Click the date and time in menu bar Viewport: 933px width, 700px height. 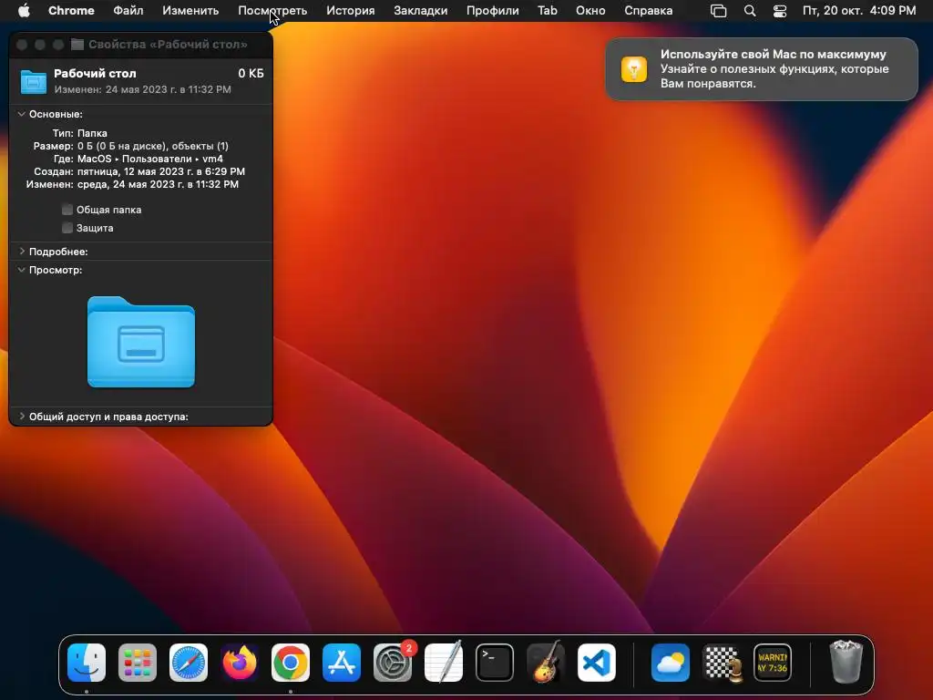point(859,11)
